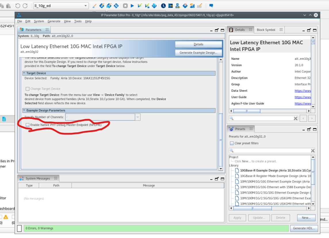Click the Undo arrow in main toolbar

[x=18, y=6]
